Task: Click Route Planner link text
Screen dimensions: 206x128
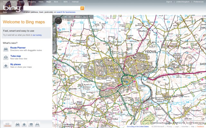Action: point(18,48)
